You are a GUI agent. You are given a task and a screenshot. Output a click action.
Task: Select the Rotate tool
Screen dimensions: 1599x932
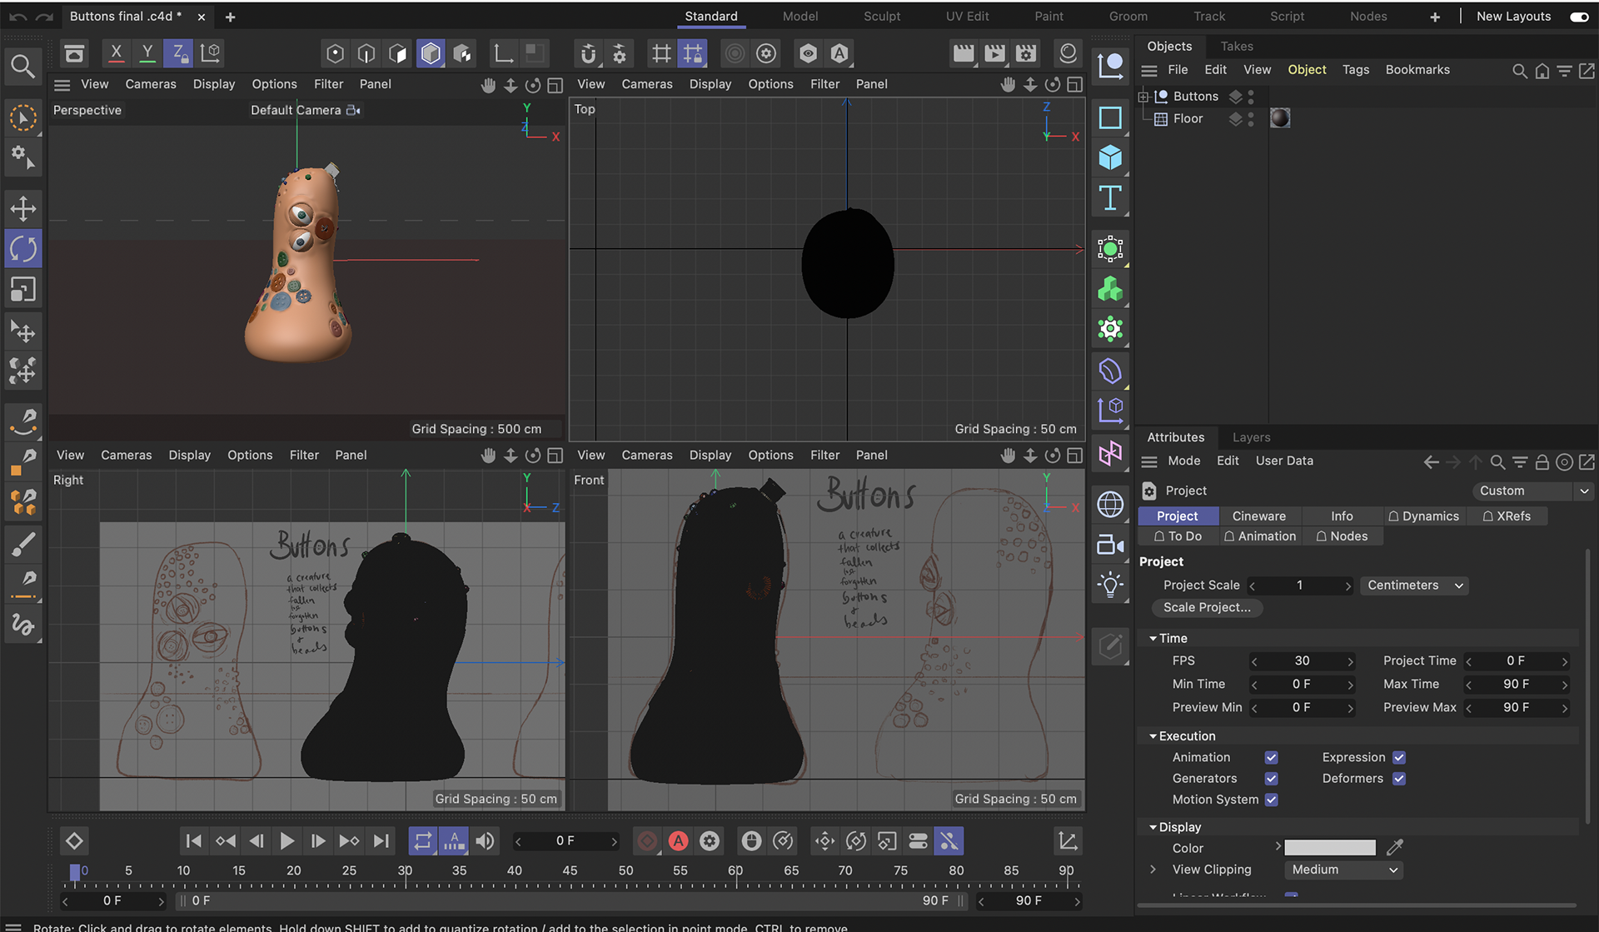click(x=22, y=248)
